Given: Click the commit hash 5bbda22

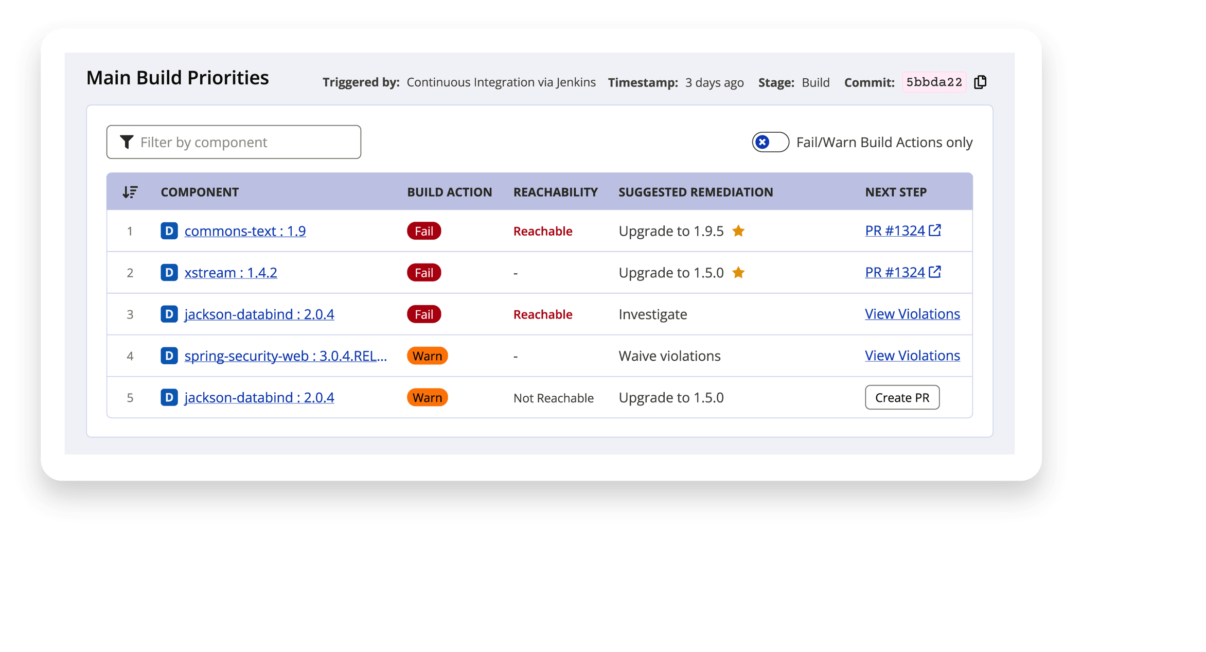Looking at the screenshot, I should (934, 82).
